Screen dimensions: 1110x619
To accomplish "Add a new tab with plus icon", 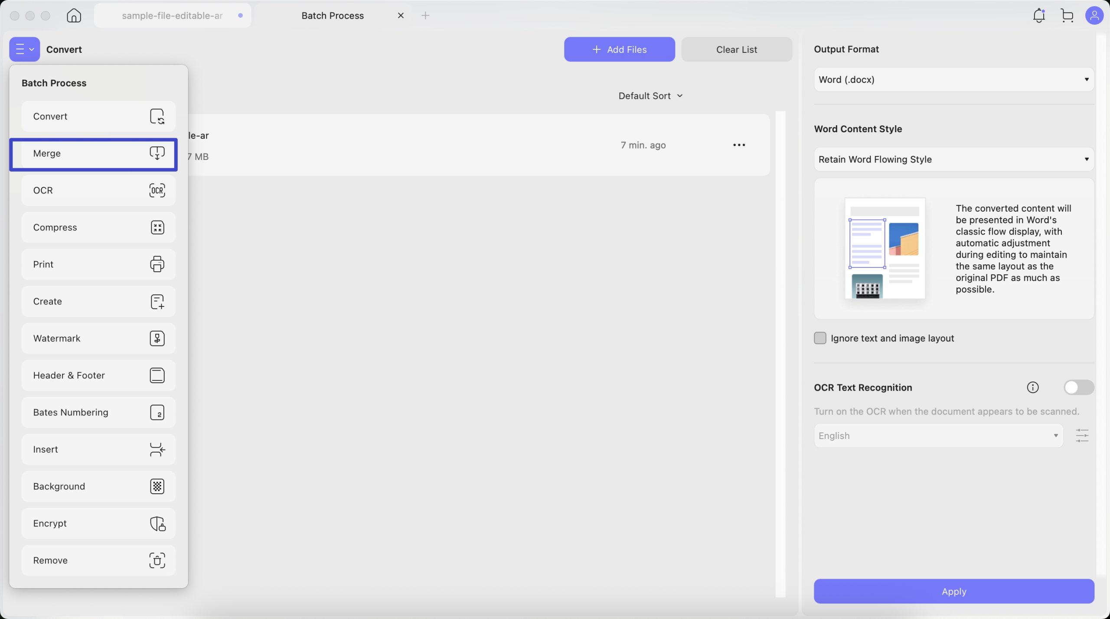I will (425, 16).
